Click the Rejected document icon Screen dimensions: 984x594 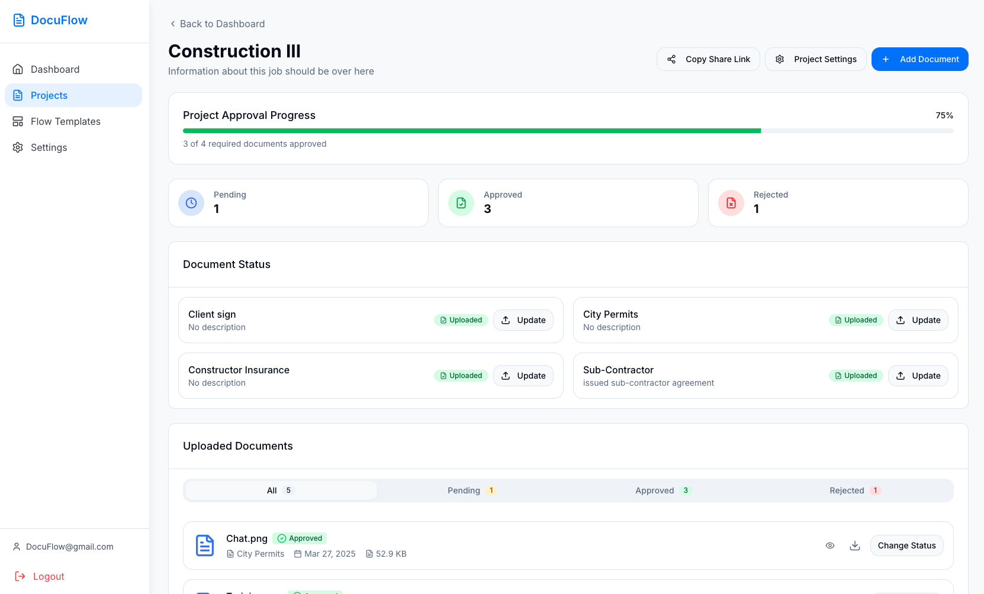pyautogui.click(x=731, y=203)
